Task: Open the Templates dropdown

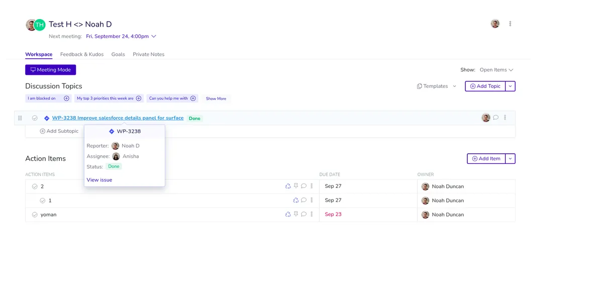Action: tap(437, 86)
